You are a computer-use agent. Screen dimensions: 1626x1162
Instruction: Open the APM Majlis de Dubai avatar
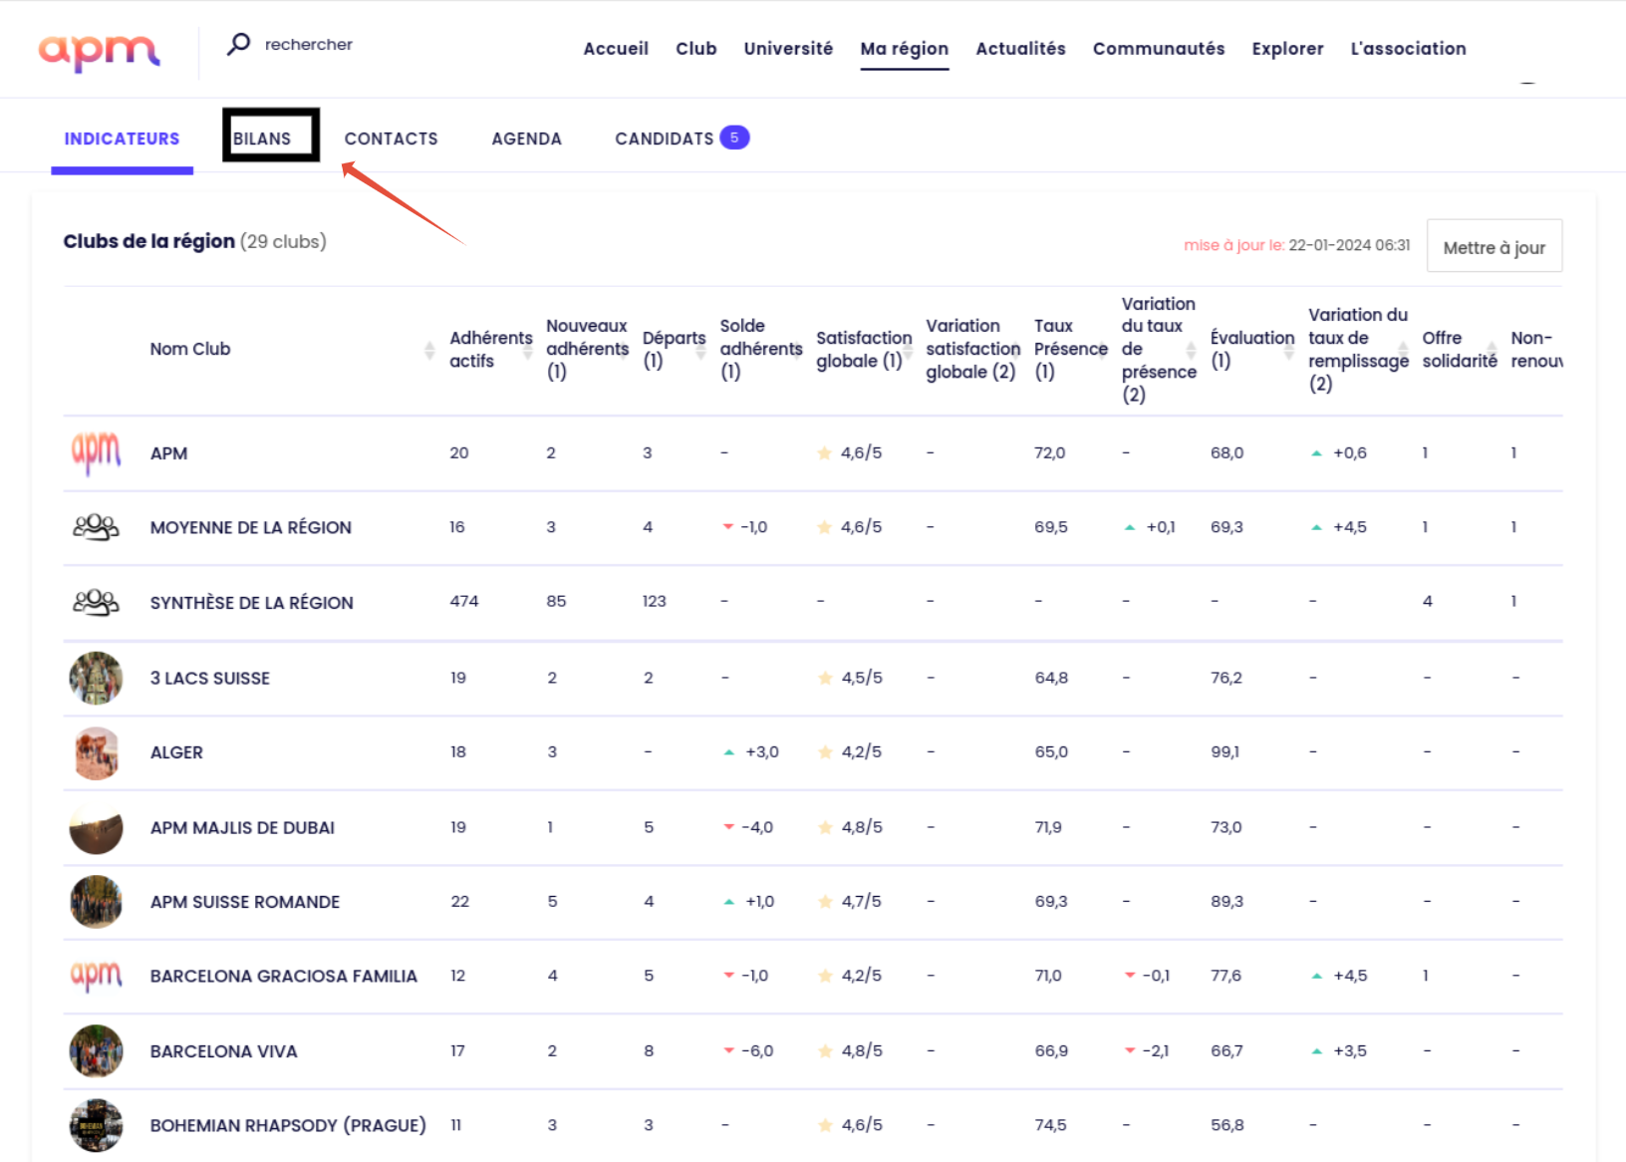96,827
